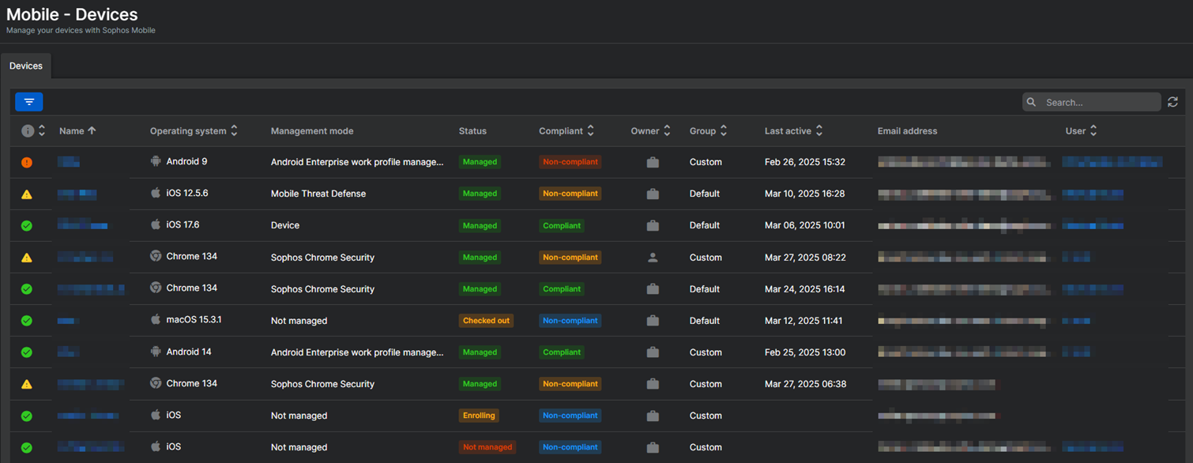The width and height of the screenshot is (1193, 463).
Task: Open the blue filter button
Action: click(x=29, y=102)
